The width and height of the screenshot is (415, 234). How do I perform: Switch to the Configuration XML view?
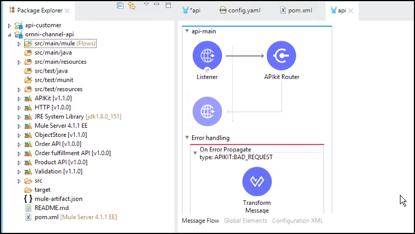(x=298, y=221)
